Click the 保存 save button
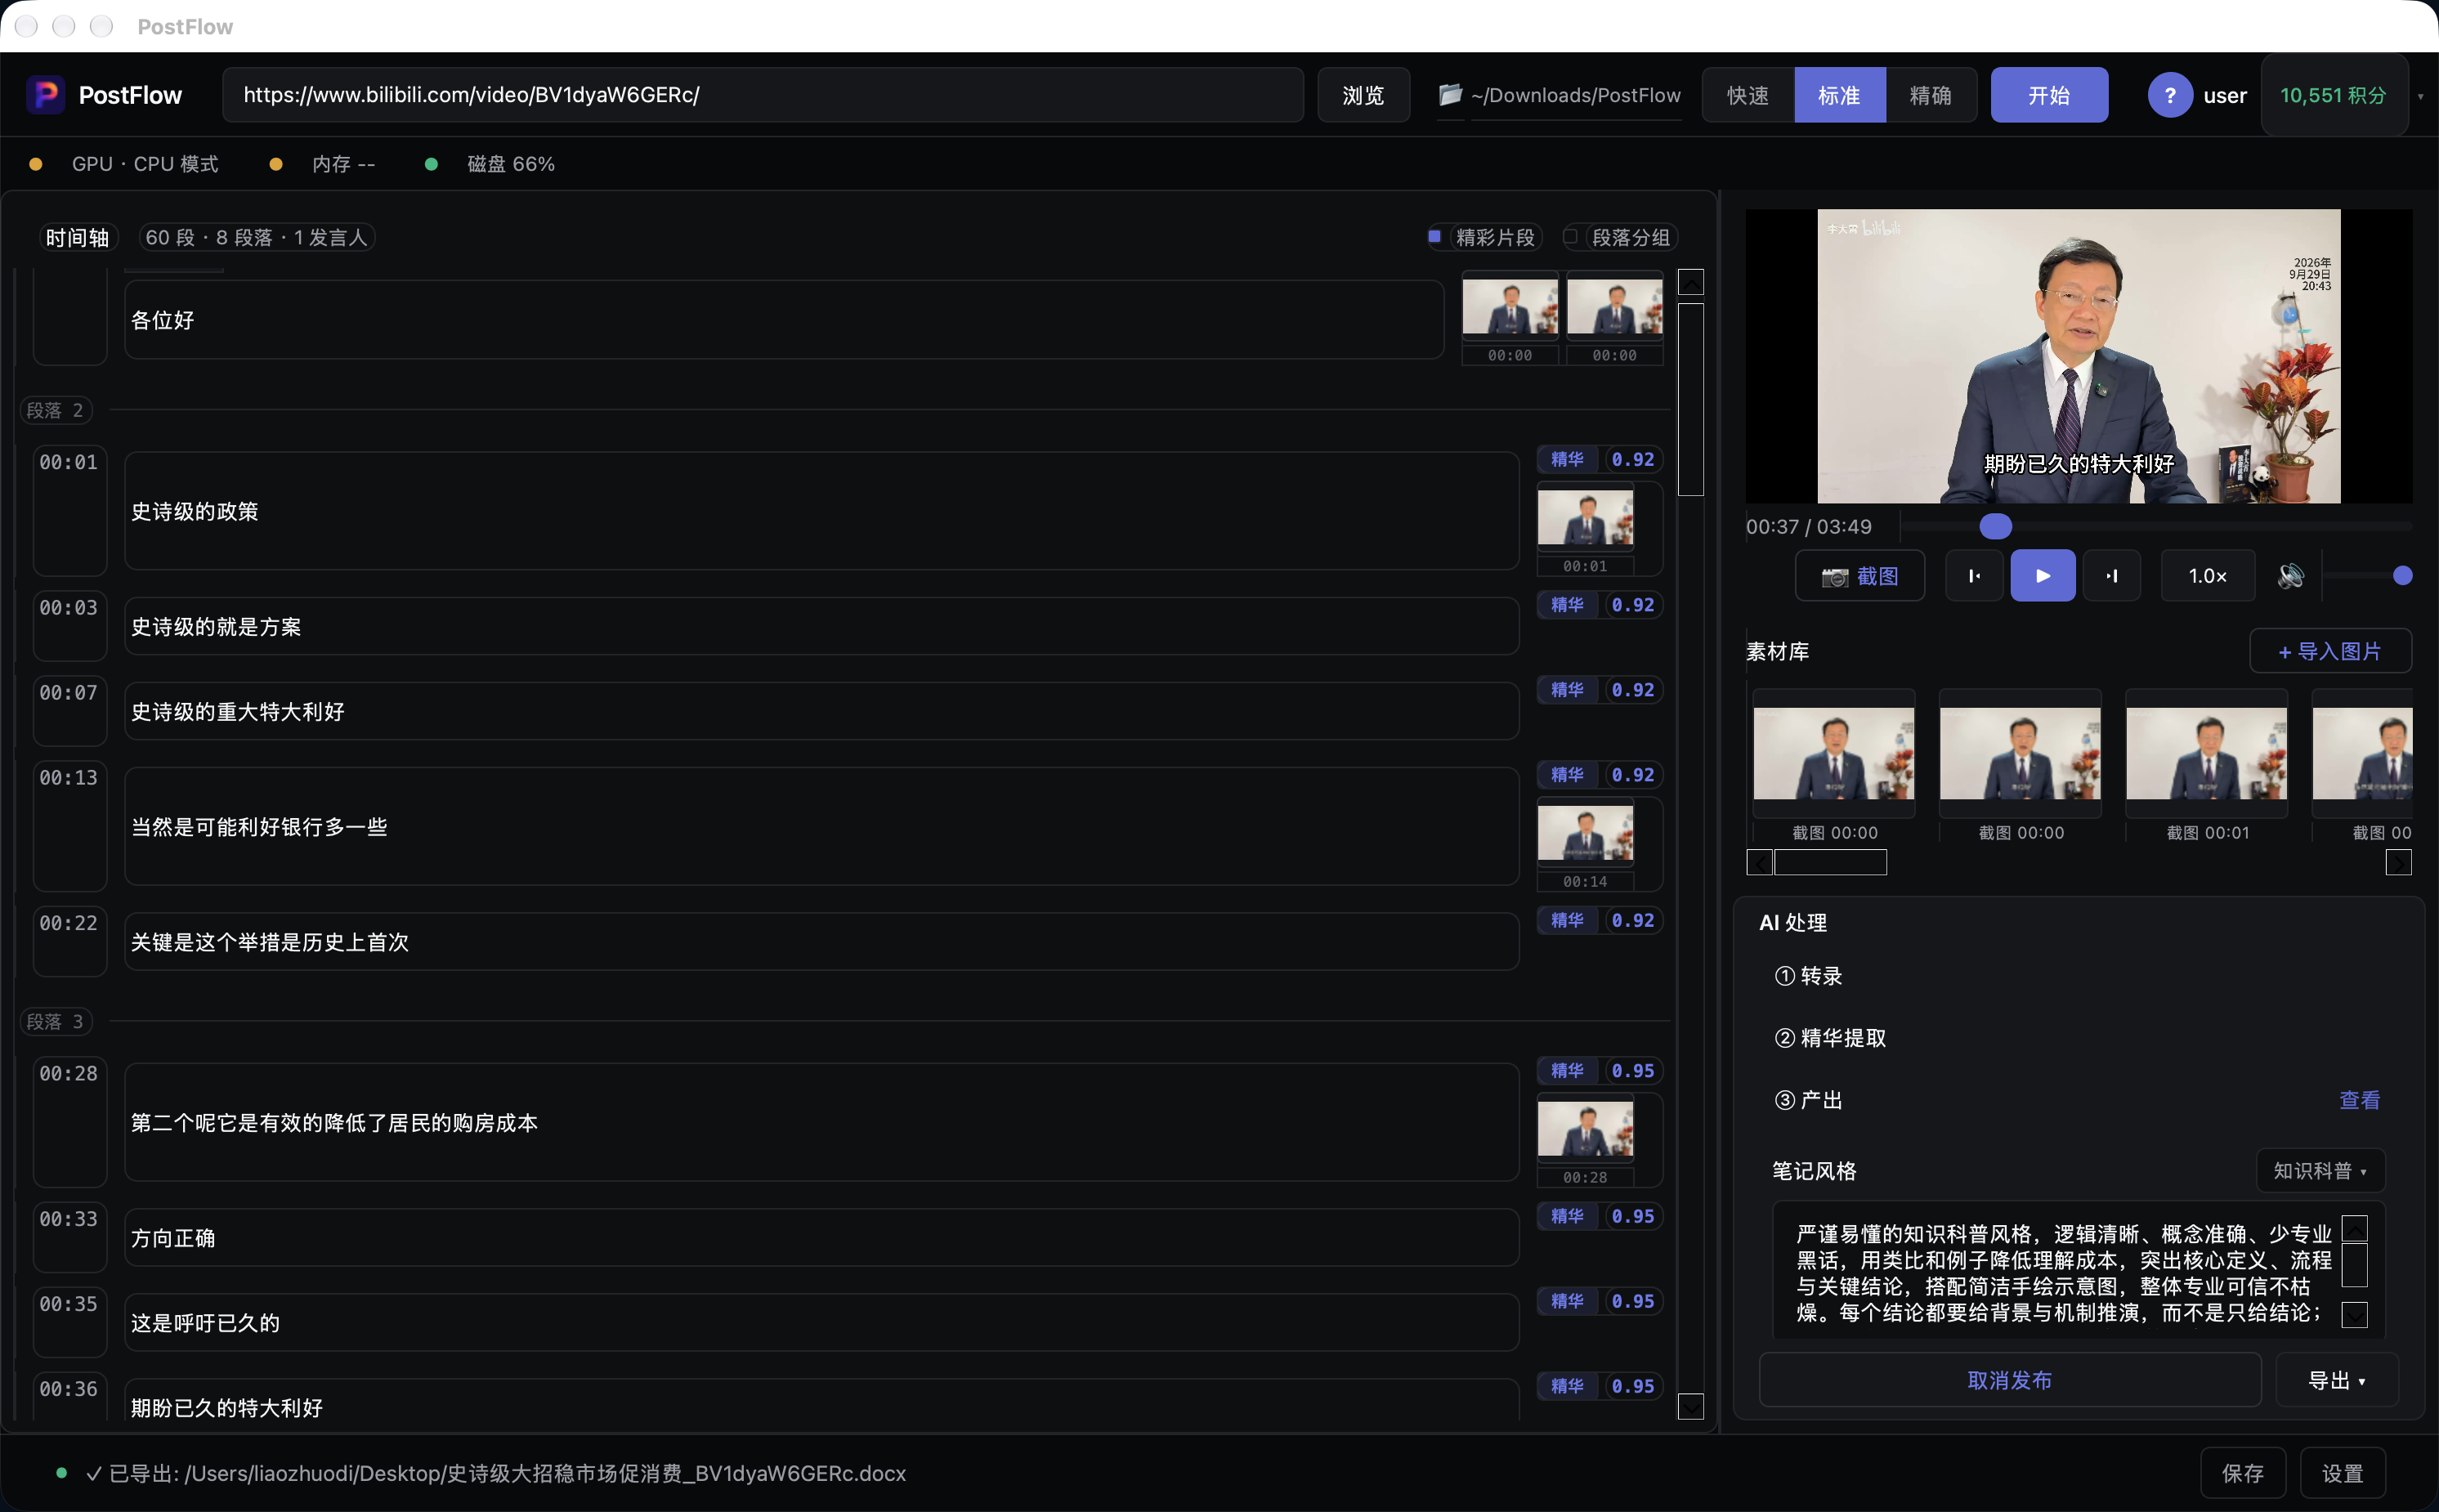 click(2243, 1473)
